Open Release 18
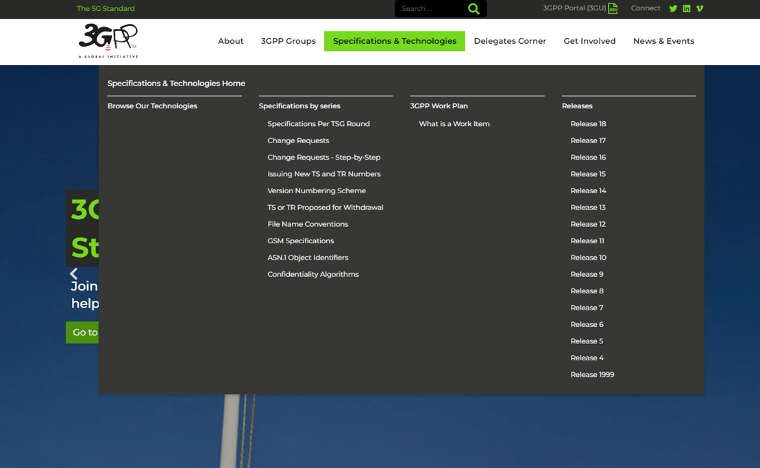This screenshot has width=760, height=468. click(589, 123)
